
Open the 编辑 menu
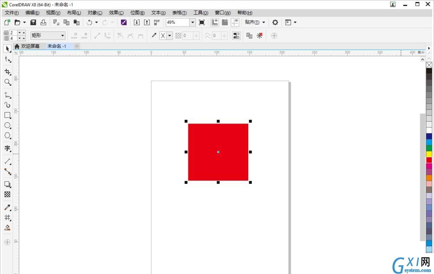[33, 13]
